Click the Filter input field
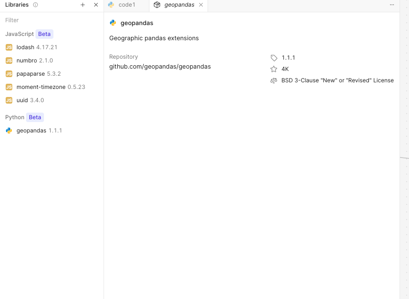The width and height of the screenshot is (409, 299). coord(51,20)
